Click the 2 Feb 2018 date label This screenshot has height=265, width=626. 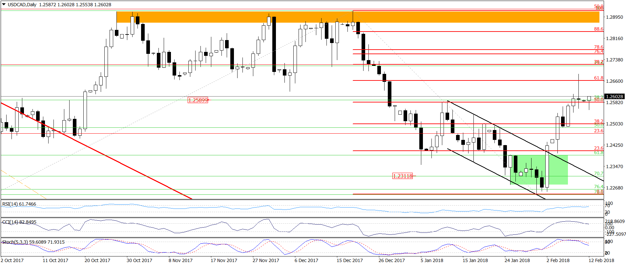(558, 260)
